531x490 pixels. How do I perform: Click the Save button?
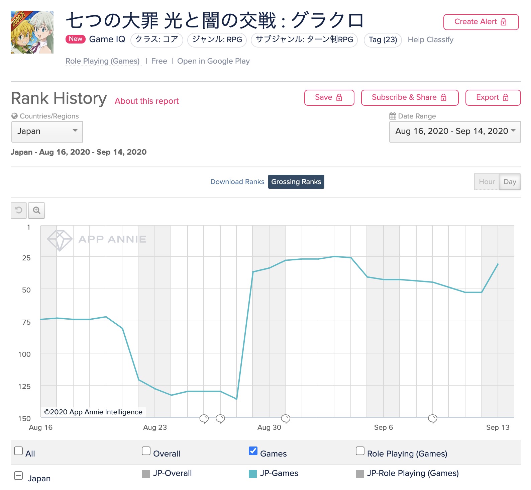pos(329,98)
